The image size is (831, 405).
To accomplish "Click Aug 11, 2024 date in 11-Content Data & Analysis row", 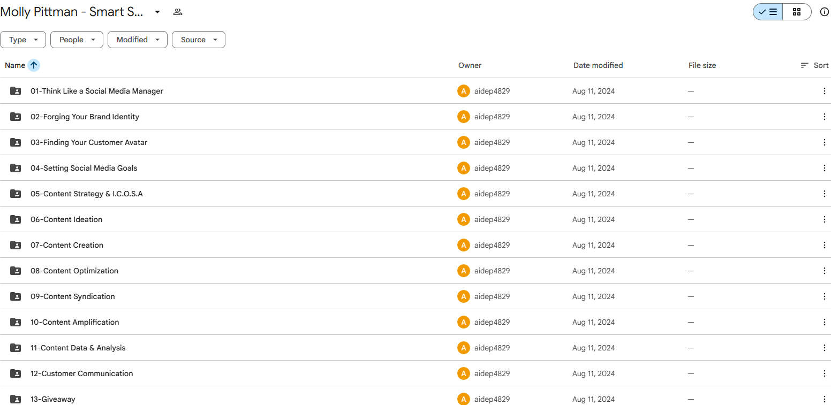I will [x=594, y=348].
